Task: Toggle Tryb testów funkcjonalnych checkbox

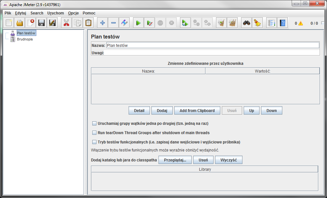Action: (x=94, y=142)
